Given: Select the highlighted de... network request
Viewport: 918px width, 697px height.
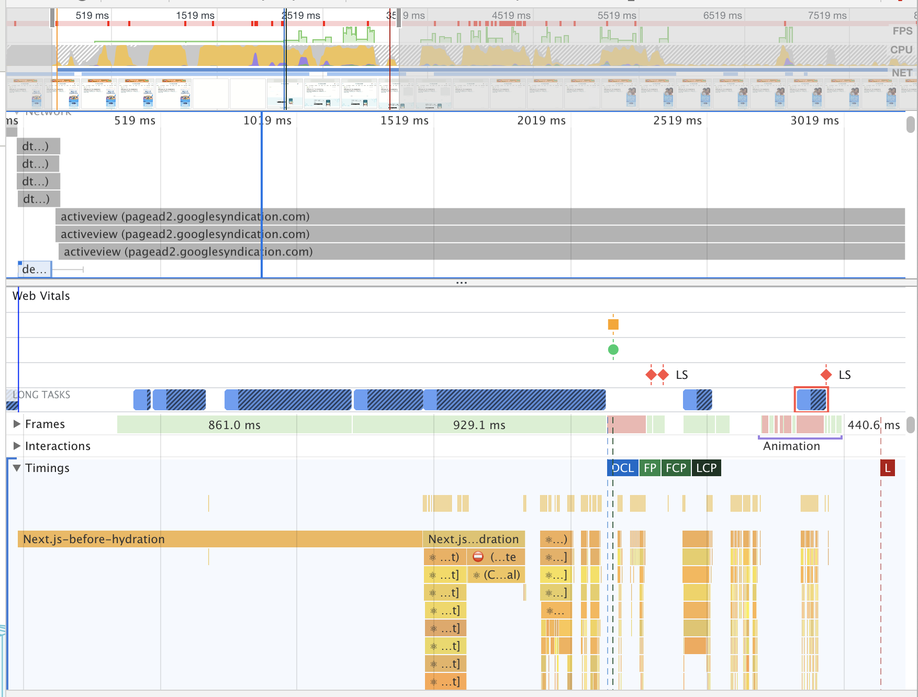Looking at the screenshot, I should point(35,269).
